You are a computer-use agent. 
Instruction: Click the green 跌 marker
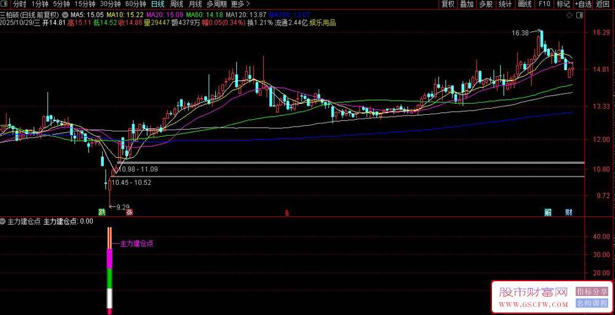tap(102, 212)
